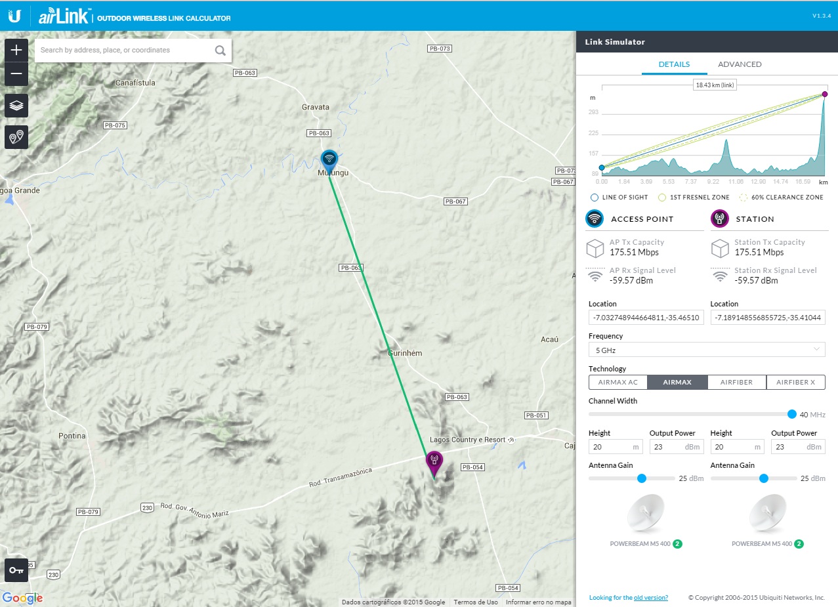
Task: Click the search magnifier icon
Action: click(x=220, y=51)
